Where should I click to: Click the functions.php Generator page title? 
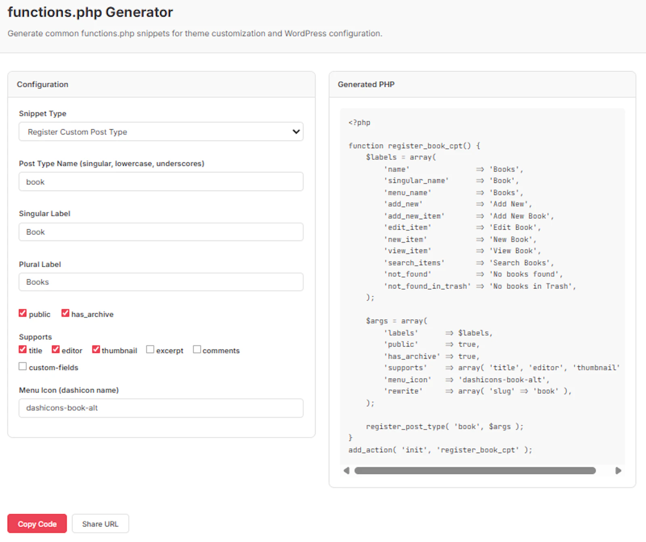pos(90,12)
